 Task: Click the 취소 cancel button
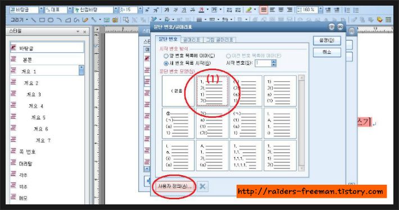point(327,52)
